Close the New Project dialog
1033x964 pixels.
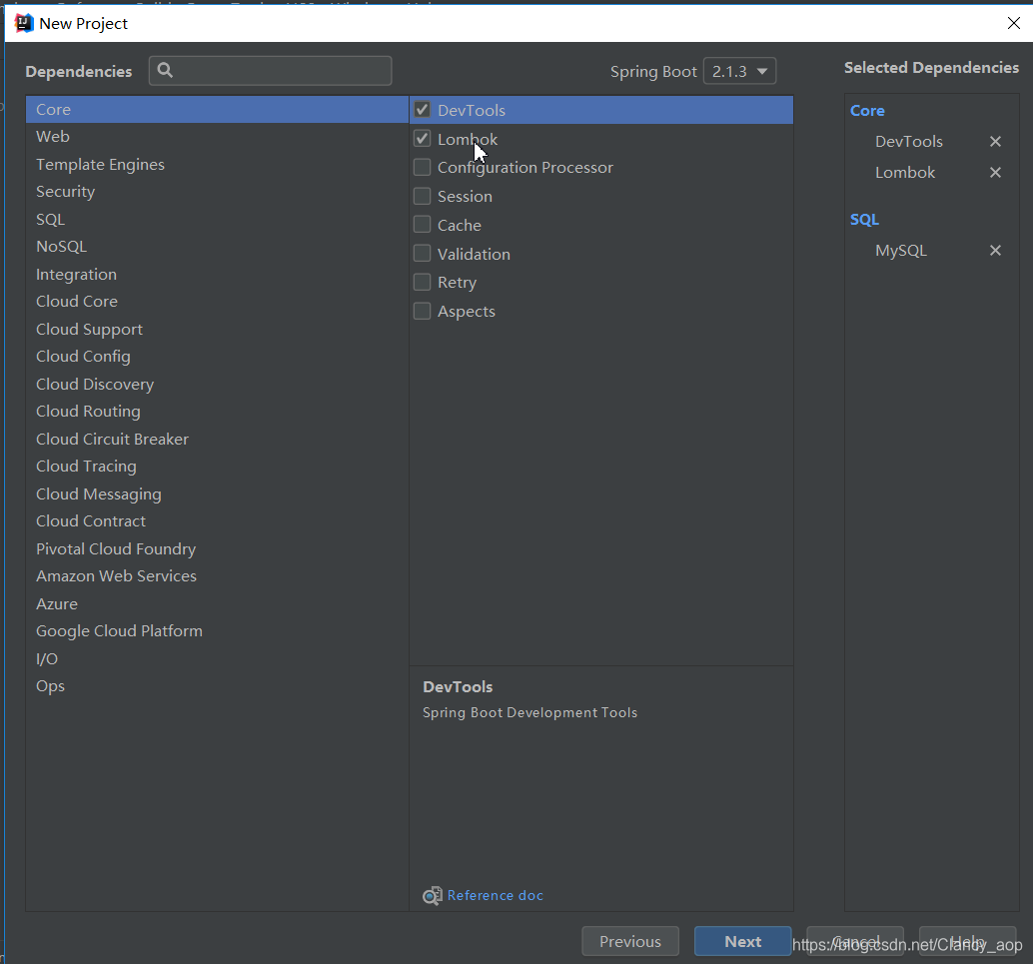1013,23
